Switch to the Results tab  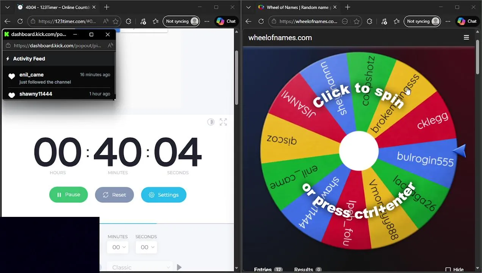(308, 270)
